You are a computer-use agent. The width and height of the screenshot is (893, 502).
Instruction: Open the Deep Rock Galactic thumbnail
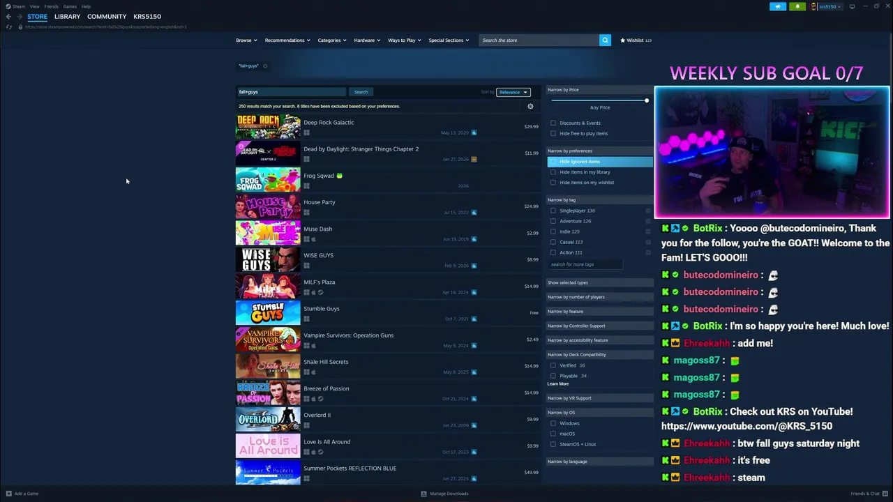[x=268, y=126]
